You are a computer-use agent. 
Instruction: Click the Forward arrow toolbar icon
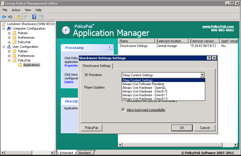pyautogui.click(x=10, y=17)
